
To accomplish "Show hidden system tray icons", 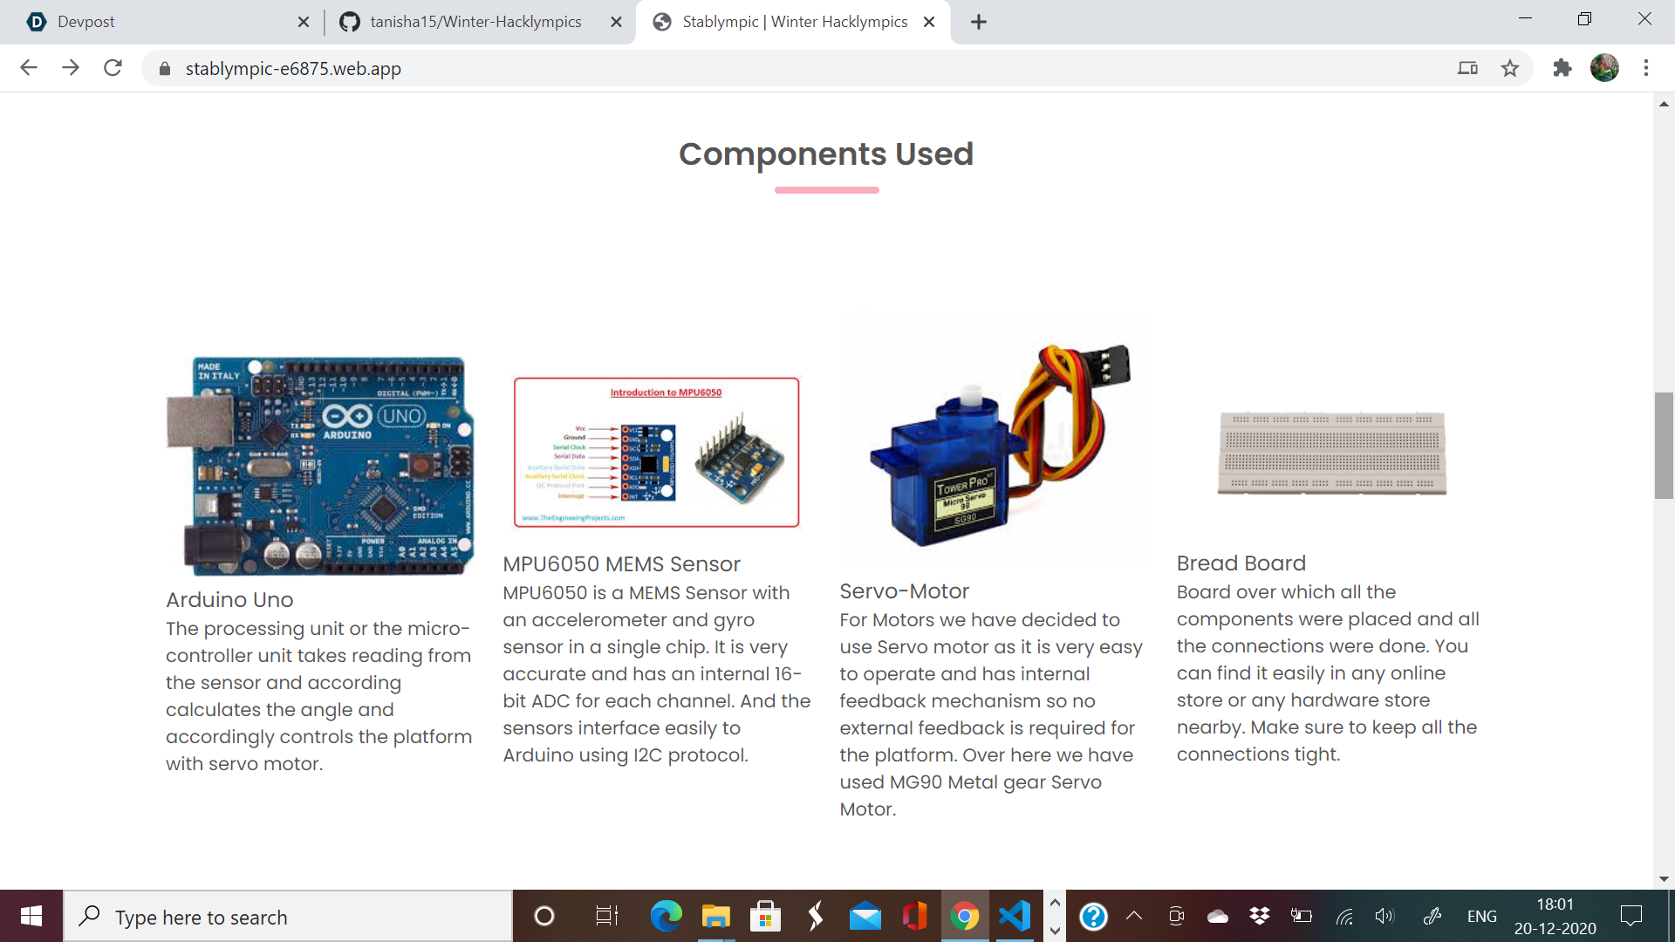I will pyautogui.click(x=1134, y=916).
